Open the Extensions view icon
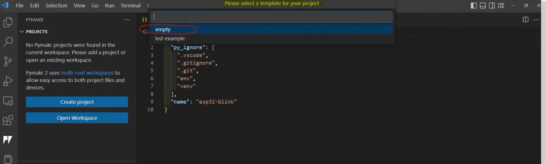This screenshot has width=546, height=164. (8, 120)
